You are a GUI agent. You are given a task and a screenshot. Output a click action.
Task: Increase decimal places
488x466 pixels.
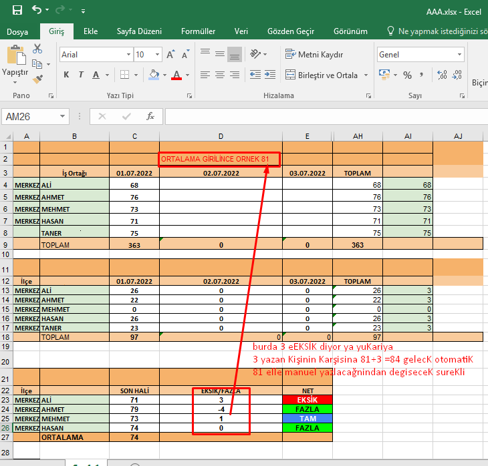click(442, 75)
